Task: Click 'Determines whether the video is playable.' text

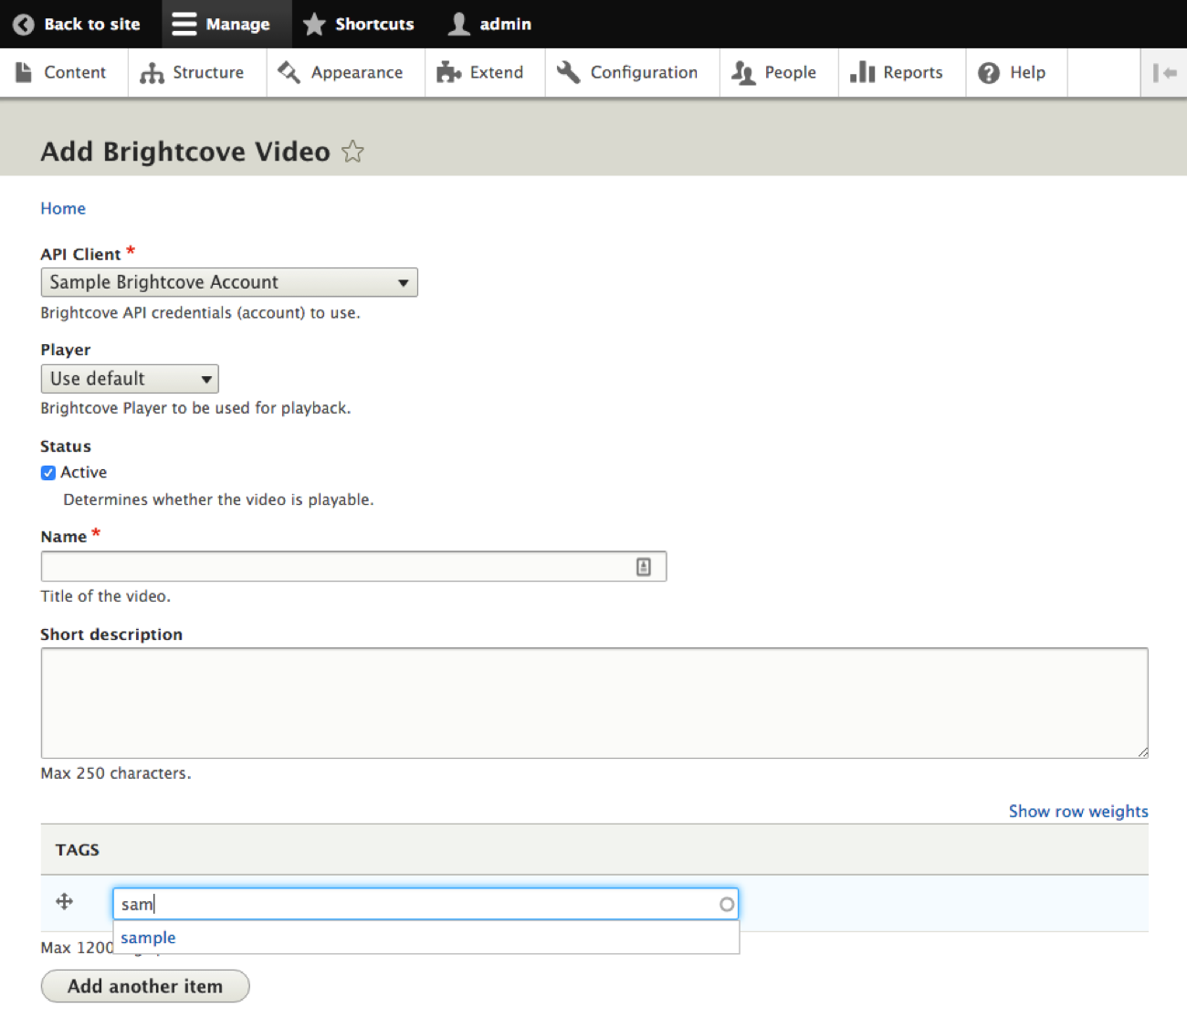Action: coord(218,499)
